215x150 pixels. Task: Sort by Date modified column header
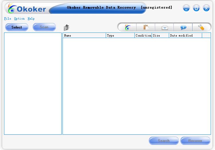coord(185,35)
